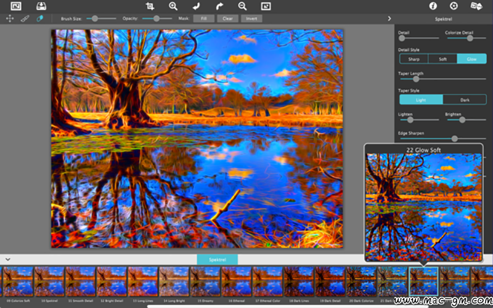Set Detail Style to Glow
Image resolution: width=493 pixels, height=308 pixels.
tap(471, 59)
